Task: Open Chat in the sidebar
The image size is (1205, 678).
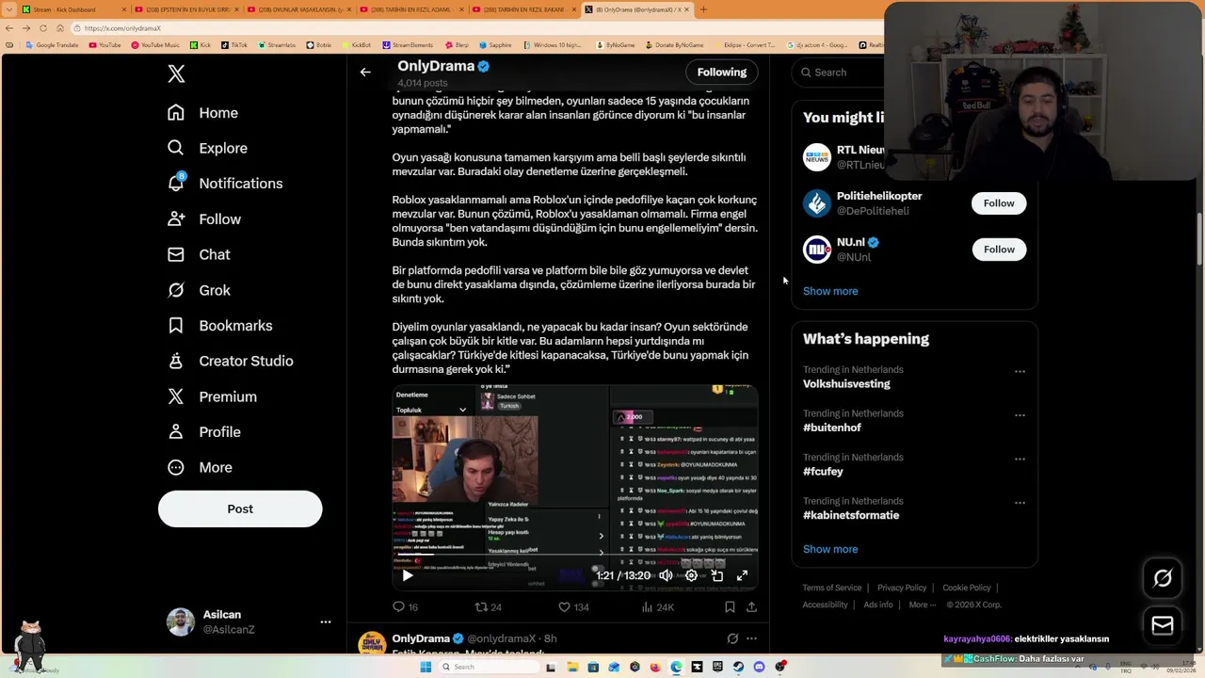Action: point(199,254)
